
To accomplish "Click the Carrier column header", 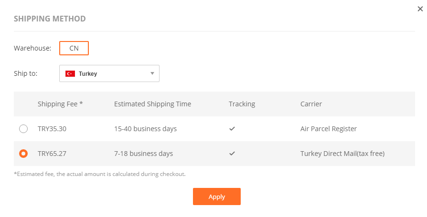I will (x=311, y=104).
